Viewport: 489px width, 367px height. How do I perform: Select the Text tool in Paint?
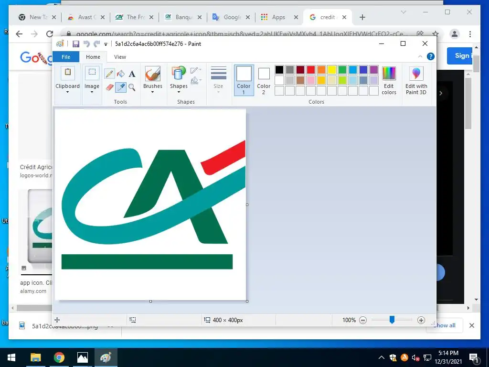[x=132, y=74]
